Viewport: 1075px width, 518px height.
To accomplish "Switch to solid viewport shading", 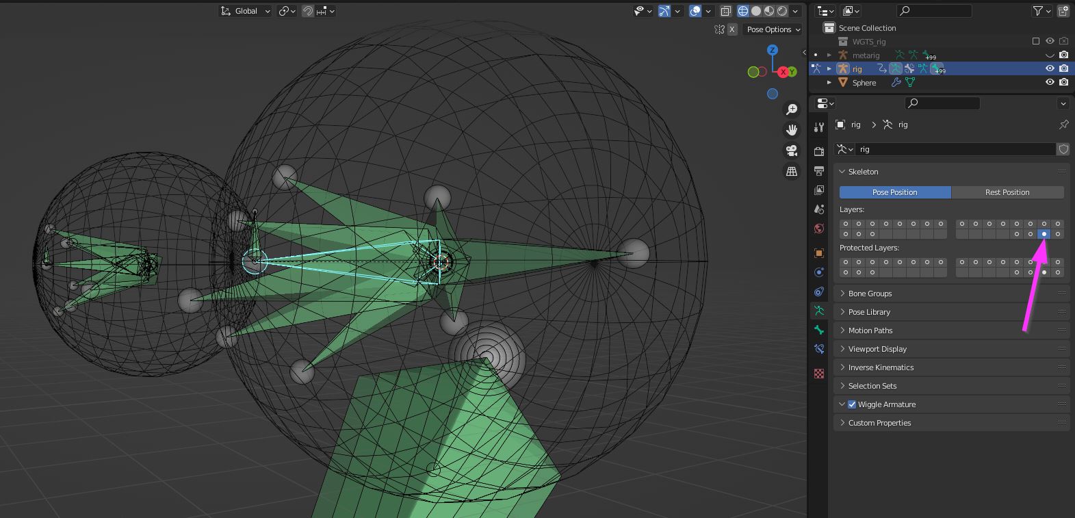I will [x=756, y=11].
